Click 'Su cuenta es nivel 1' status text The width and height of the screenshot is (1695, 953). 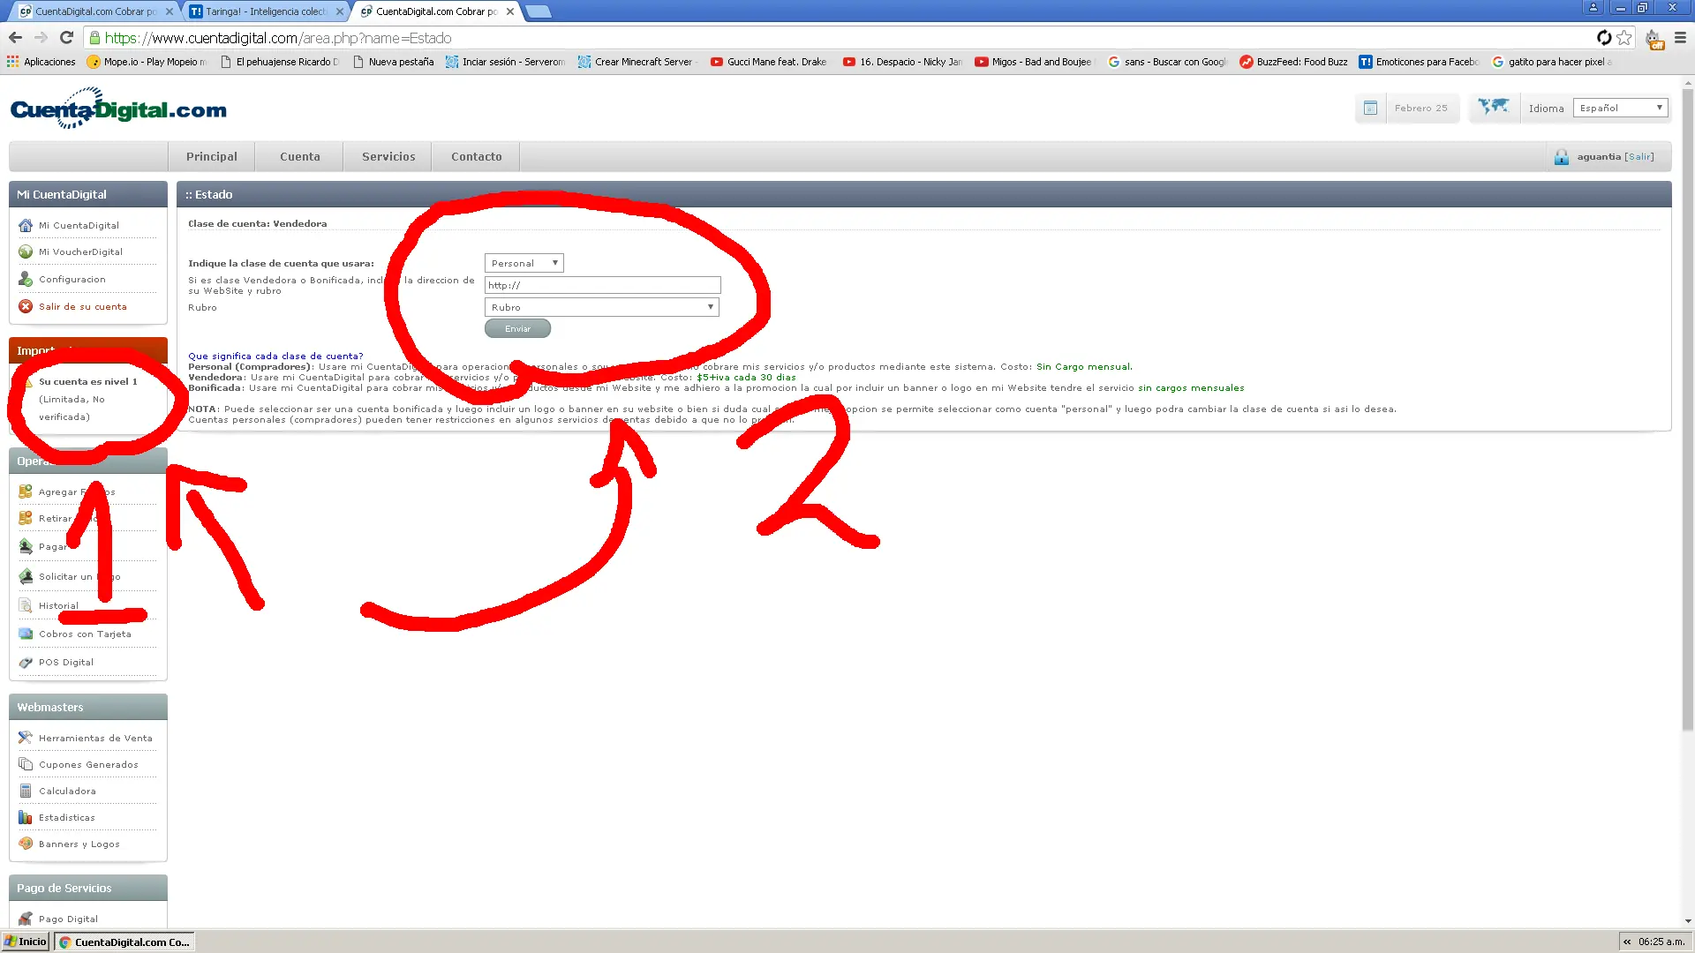[88, 381]
